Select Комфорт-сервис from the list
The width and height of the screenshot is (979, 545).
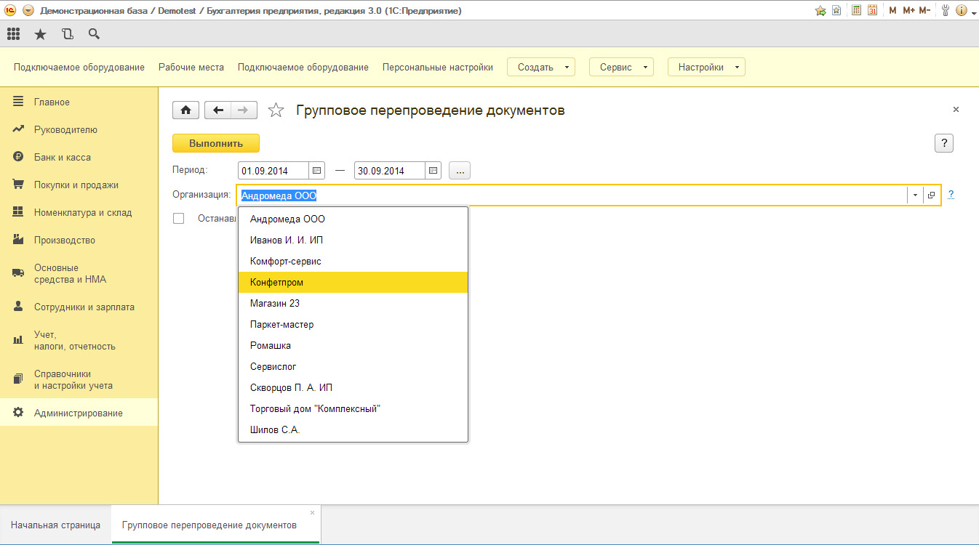tap(353, 261)
